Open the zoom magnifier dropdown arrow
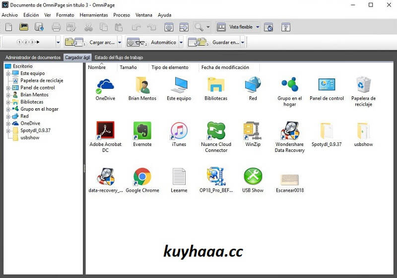 (x=208, y=27)
